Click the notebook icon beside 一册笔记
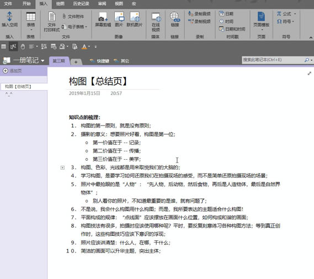Screen dimensions: 314x279 [x=7, y=60]
